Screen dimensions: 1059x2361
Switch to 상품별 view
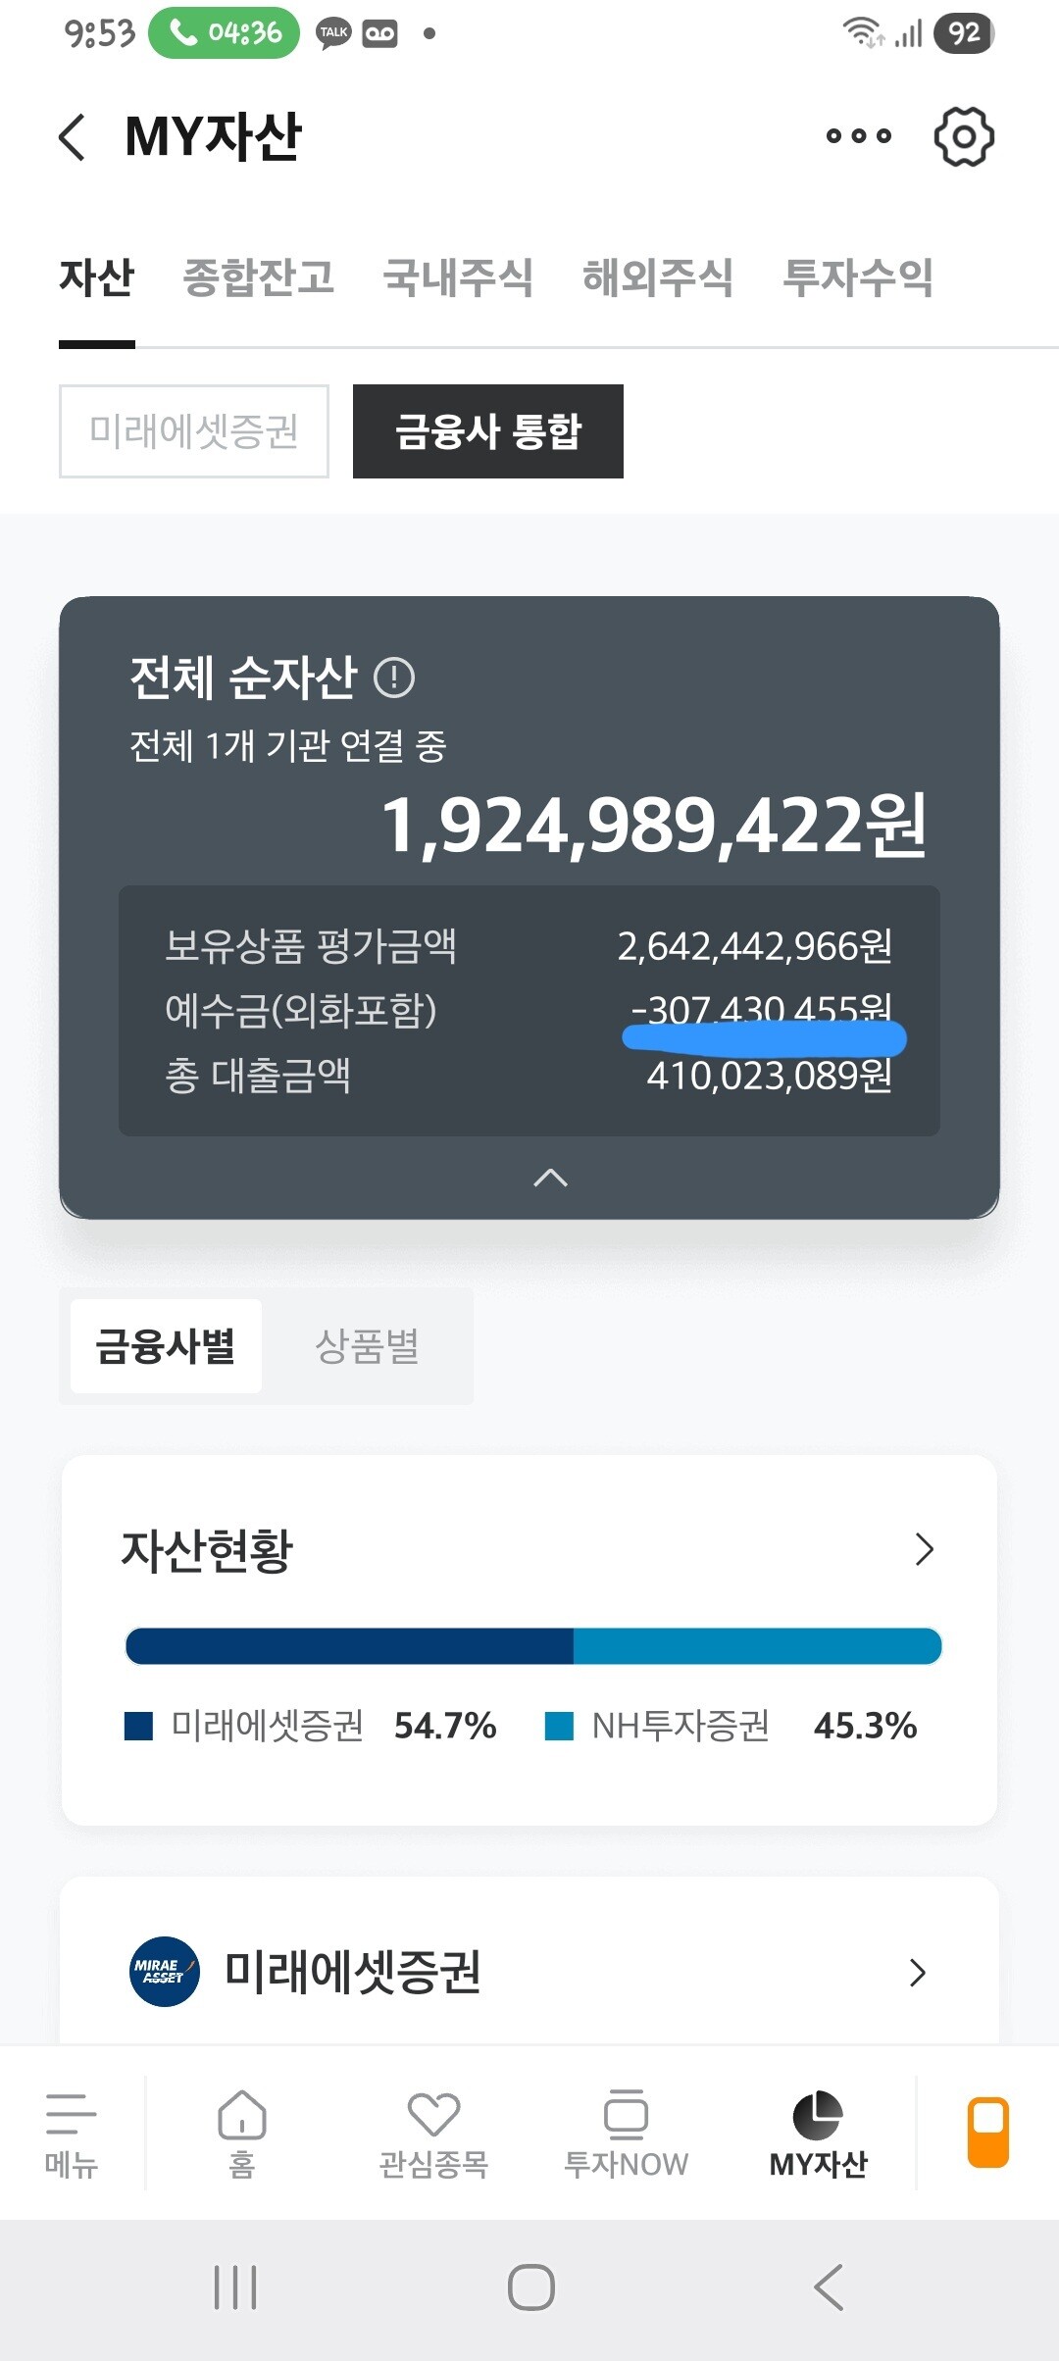coord(367,1346)
